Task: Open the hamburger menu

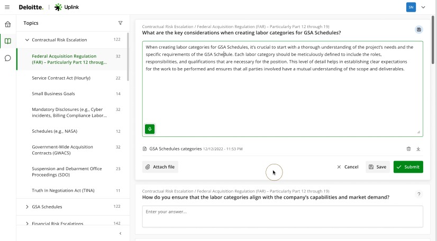Action: pyautogui.click(x=7, y=7)
